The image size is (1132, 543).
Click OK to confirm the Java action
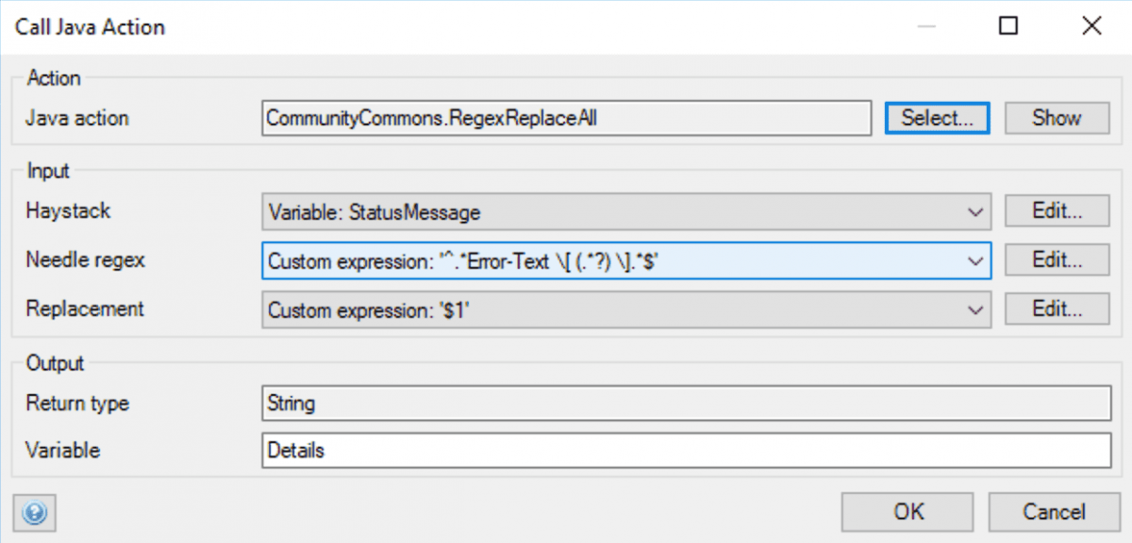point(907,512)
